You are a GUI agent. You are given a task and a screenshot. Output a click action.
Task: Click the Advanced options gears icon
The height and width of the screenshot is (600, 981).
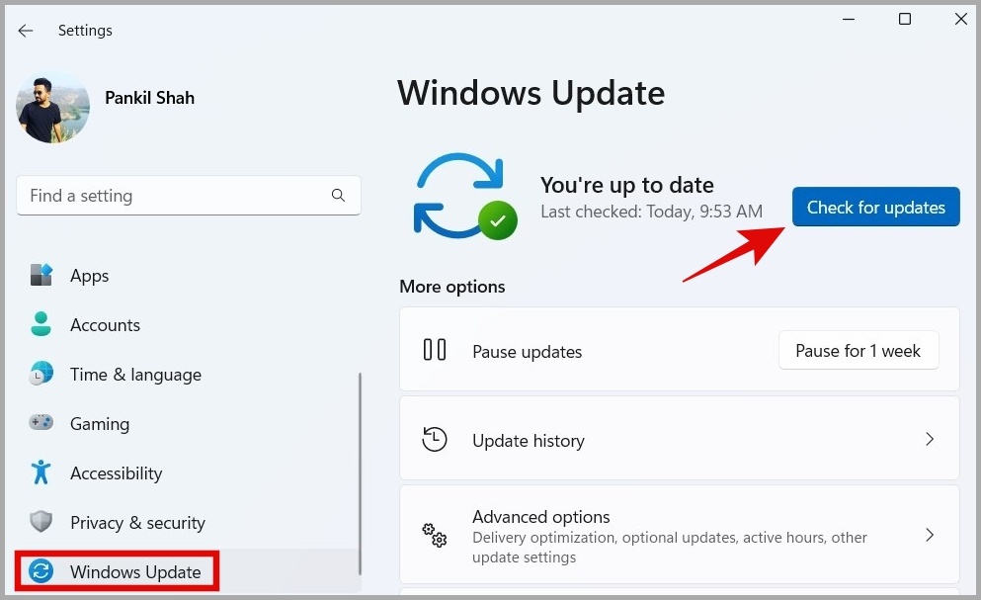tap(435, 536)
